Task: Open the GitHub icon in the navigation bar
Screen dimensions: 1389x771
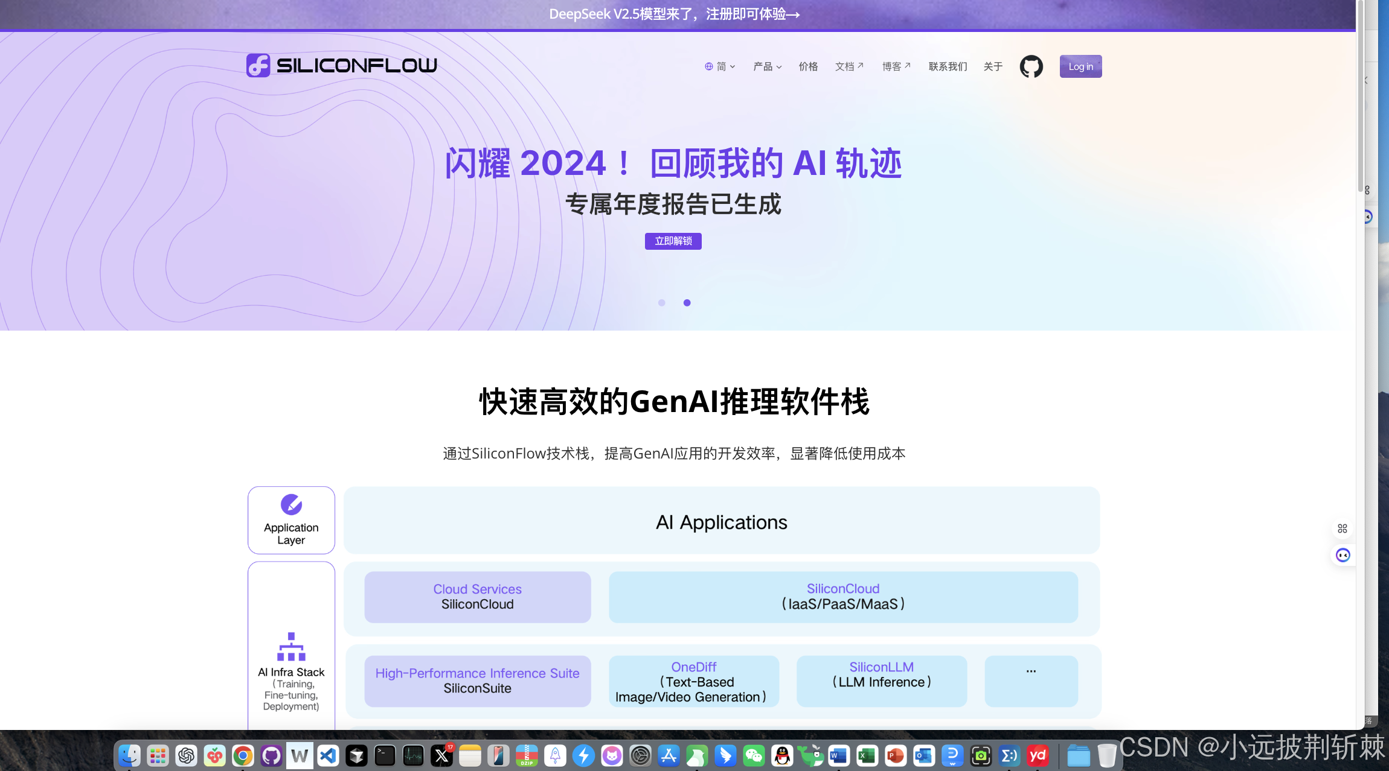Action: coord(1031,66)
